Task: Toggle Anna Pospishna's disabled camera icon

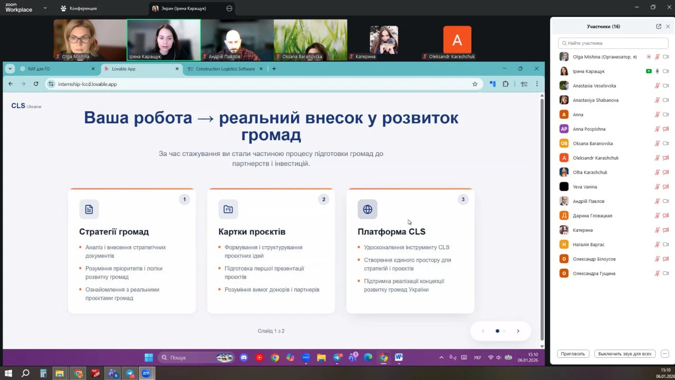Action: 666,129
